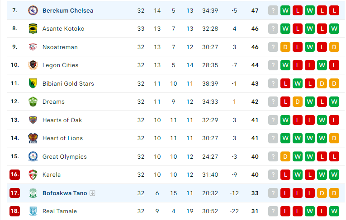Open the Berekum Chelsea team page
This screenshot has width=346, height=220.
pyautogui.click(x=68, y=10)
